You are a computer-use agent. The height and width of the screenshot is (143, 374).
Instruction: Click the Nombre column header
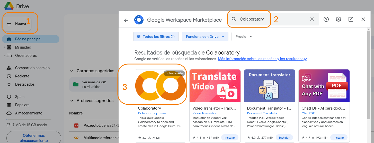[x=76, y=113]
